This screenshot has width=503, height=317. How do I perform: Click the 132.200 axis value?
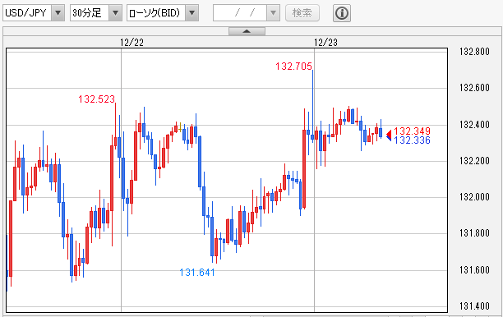pos(474,161)
